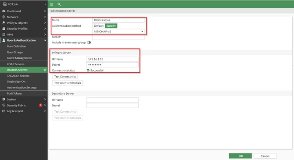Viewport: 294px width, 160px height.
Task: Click secondary server IP/Name field
Action: click(112, 100)
